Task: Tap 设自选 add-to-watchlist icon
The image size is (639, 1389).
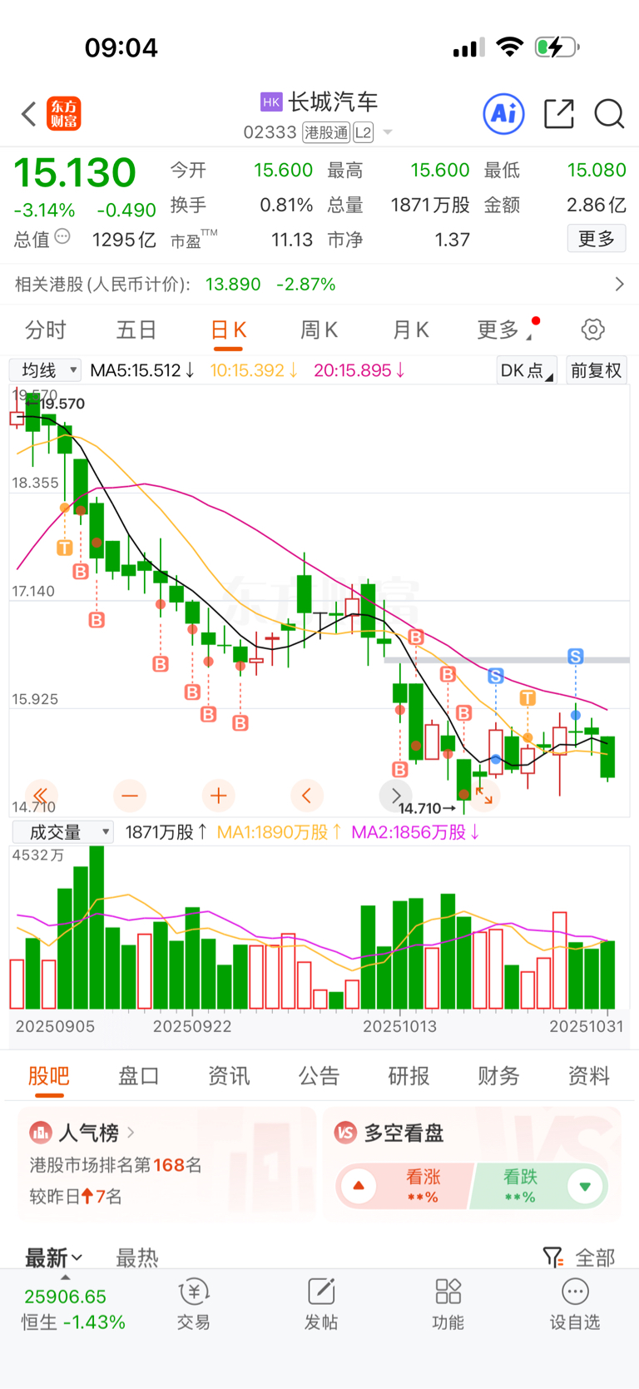Action: pyautogui.click(x=575, y=1292)
